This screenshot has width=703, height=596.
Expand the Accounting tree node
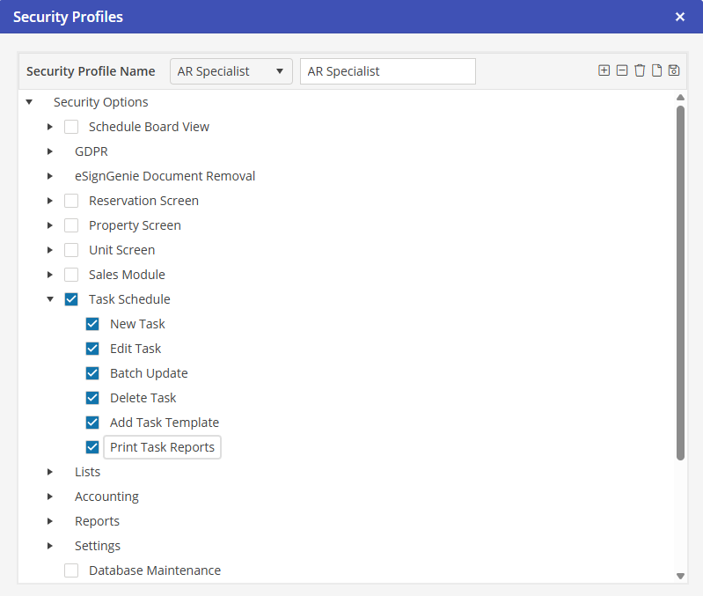point(50,497)
